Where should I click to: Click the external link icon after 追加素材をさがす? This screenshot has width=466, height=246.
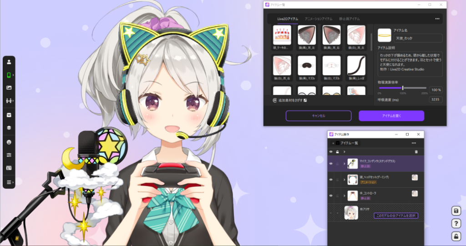(x=305, y=100)
